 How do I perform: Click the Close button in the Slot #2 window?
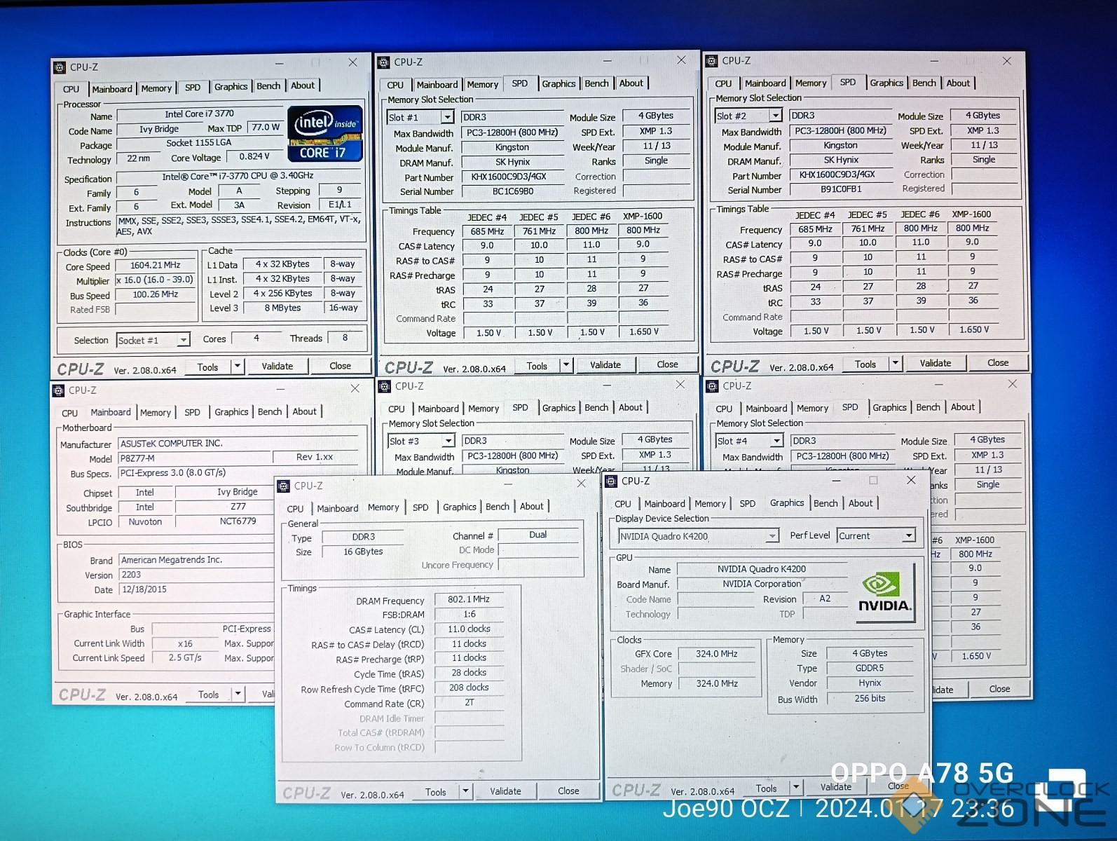pos(998,362)
